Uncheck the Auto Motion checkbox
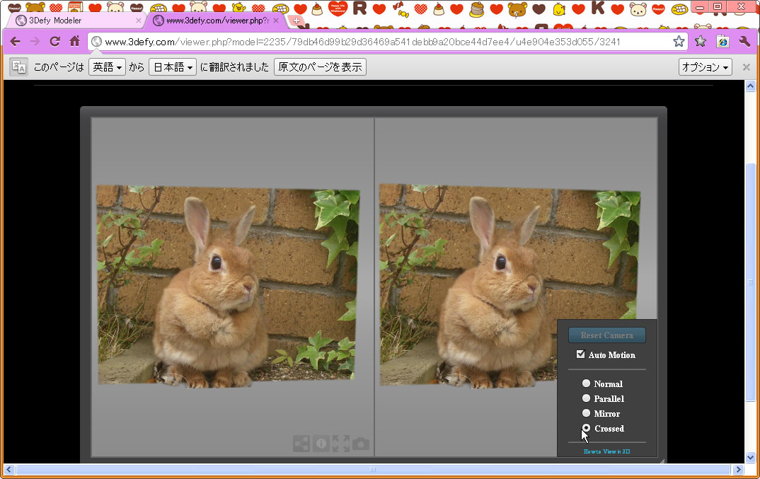 click(581, 354)
